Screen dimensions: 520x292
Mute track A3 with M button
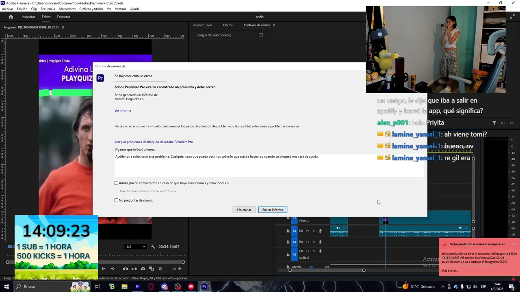(x=308, y=251)
